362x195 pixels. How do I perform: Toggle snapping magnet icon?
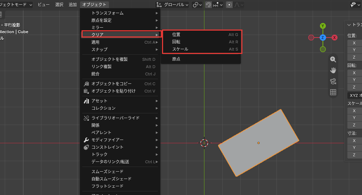208,5
